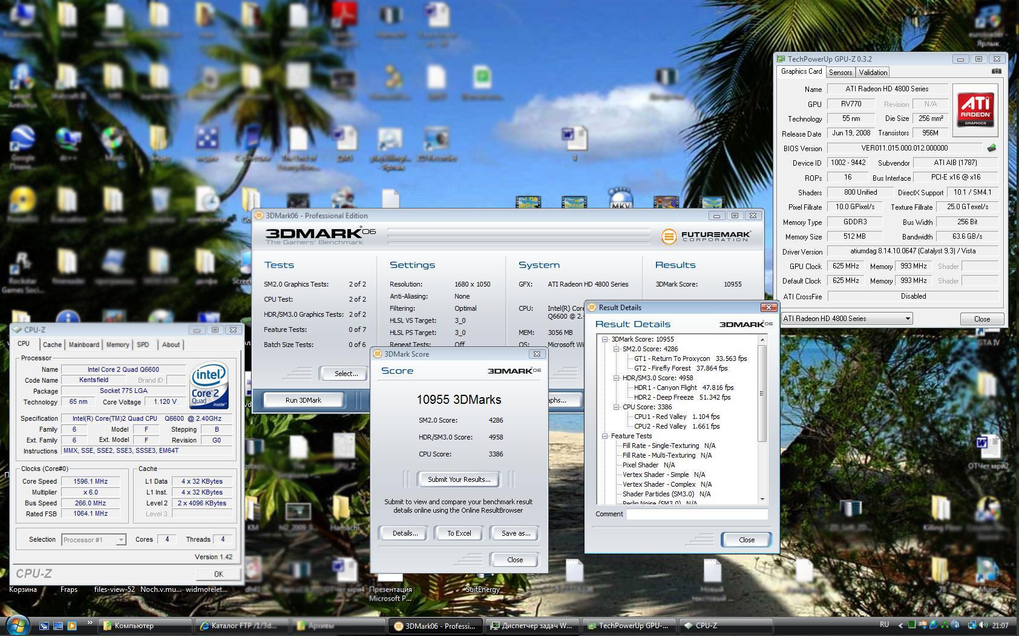Collapse the SM2.0 Score: 4286 node

[616, 349]
